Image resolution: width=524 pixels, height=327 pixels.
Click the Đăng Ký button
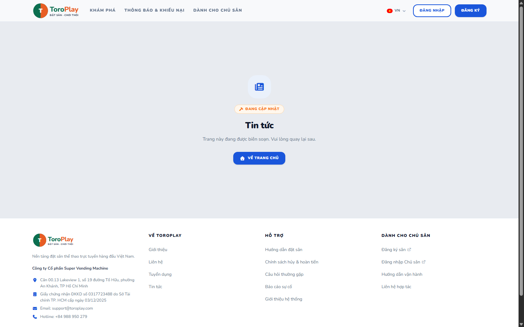click(471, 11)
